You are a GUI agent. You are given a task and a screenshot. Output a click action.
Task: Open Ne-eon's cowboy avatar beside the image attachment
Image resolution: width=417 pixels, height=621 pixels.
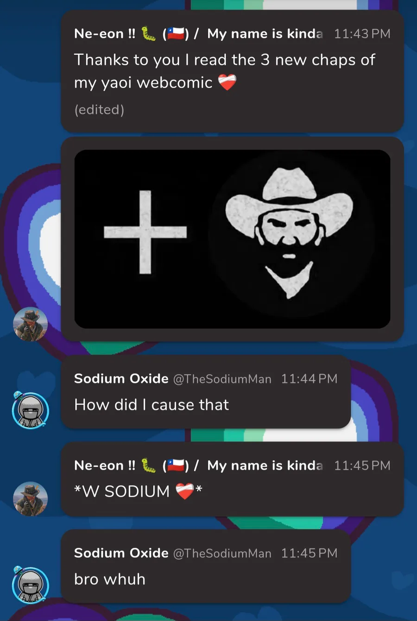pyautogui.click(x=30, y=324)
